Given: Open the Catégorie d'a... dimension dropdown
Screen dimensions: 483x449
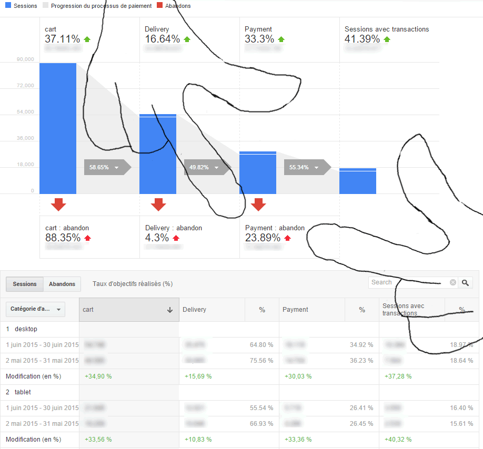Looking at the screenshot, I should pyautogui.click(x=35, y=309).
